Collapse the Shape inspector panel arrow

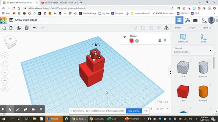(x=125, y=37)
